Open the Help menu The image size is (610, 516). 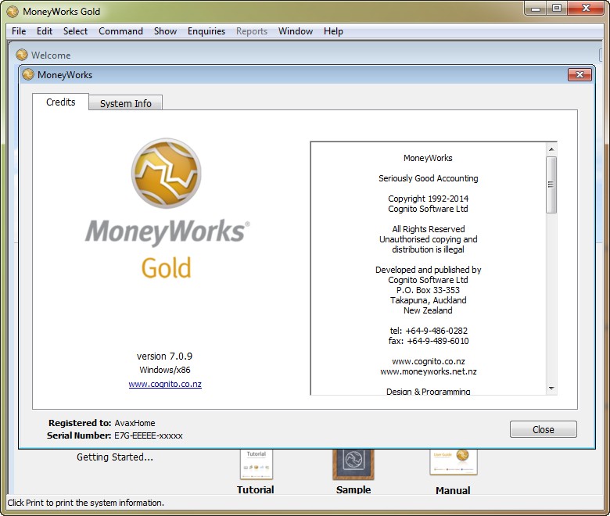pyautogui.click(x=333, y=31)
